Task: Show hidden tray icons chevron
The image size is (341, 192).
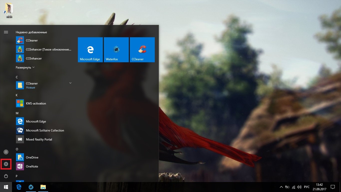Action: [281, 187]
